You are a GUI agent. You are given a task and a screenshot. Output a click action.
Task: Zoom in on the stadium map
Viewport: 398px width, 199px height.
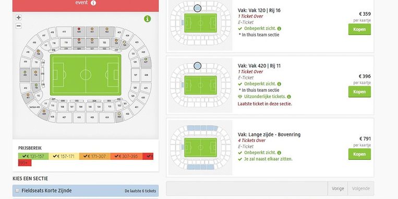tap(19, 18)
